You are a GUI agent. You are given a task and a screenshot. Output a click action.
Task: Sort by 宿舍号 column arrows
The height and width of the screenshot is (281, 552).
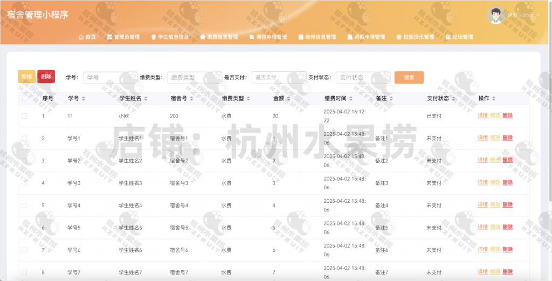pyautogui.click(x=191, y=99)
